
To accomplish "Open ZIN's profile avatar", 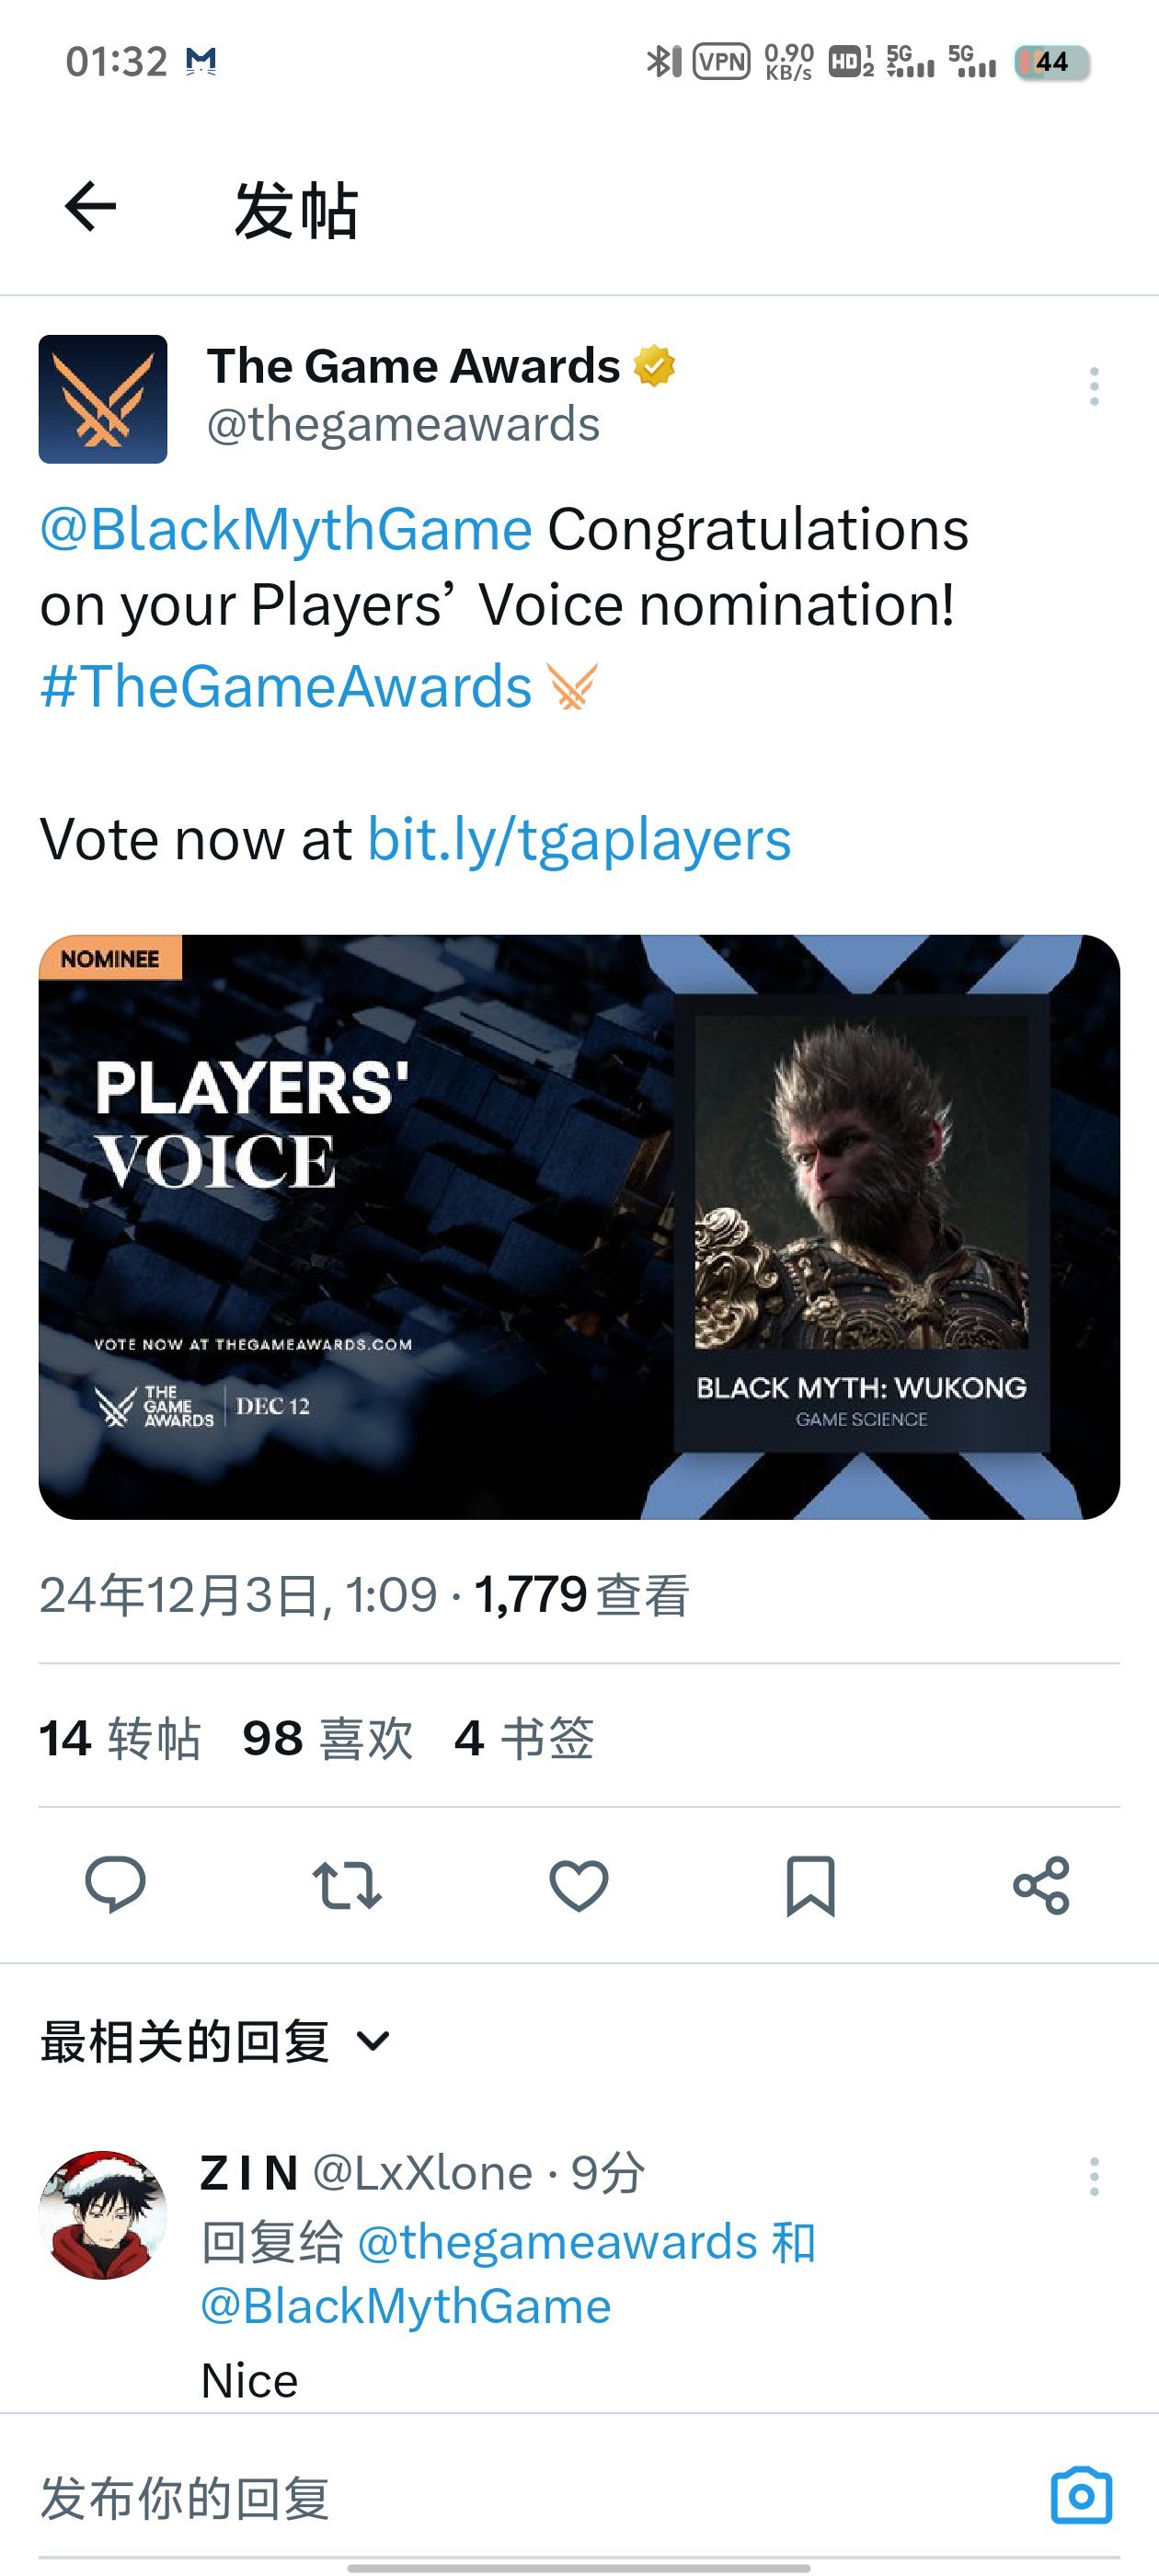I will [103, 2215].
